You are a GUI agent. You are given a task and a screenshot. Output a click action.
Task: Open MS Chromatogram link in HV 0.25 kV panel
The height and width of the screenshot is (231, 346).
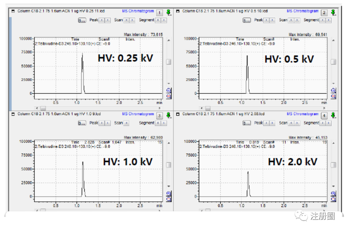138,11
